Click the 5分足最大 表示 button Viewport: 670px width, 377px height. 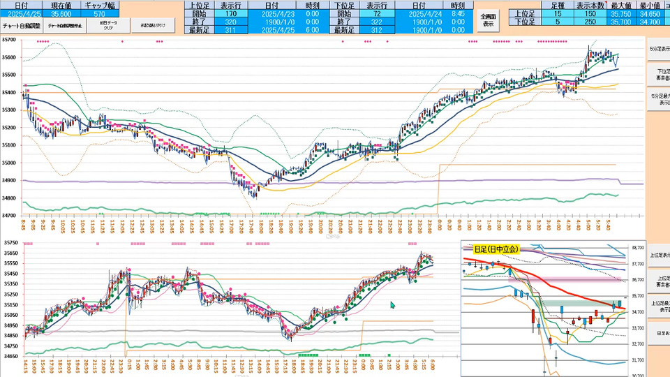point(659,99)
